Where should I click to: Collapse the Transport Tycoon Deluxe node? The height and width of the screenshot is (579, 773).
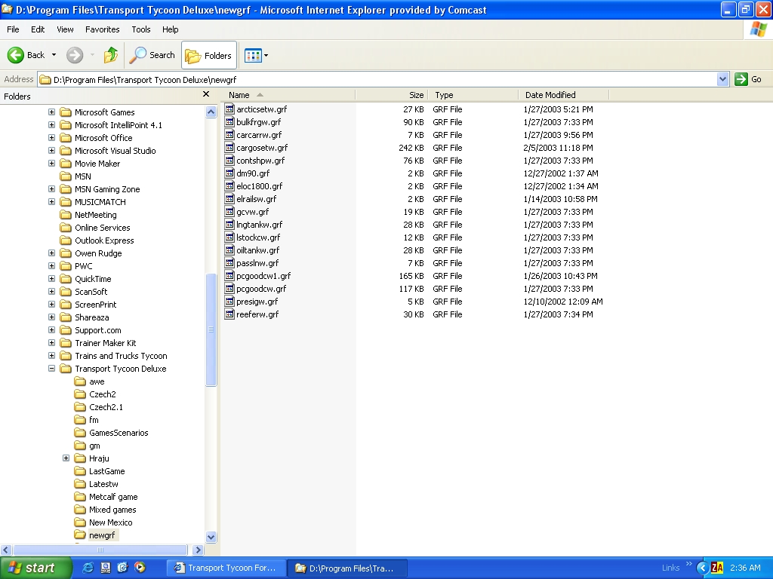(x=52, y=368)
